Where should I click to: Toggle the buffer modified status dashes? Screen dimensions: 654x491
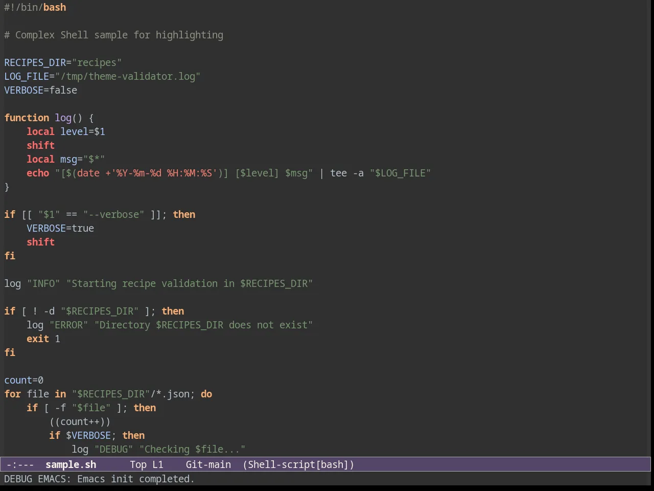20,464
